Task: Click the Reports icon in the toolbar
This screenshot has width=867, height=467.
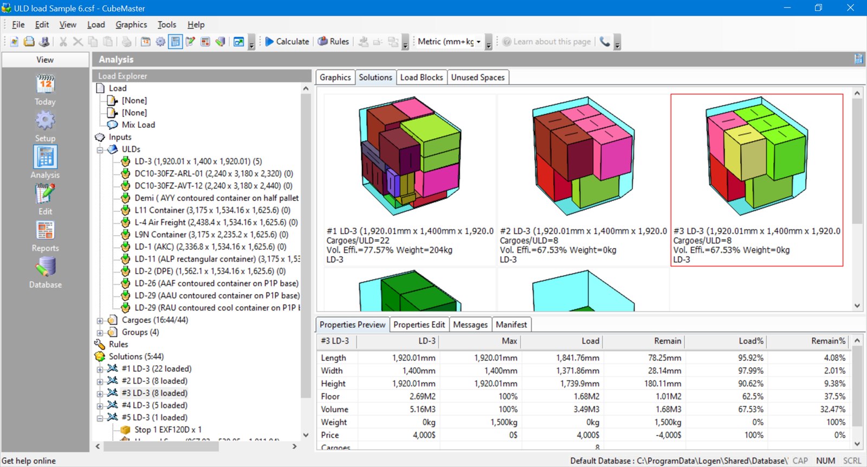Action: 205,42
